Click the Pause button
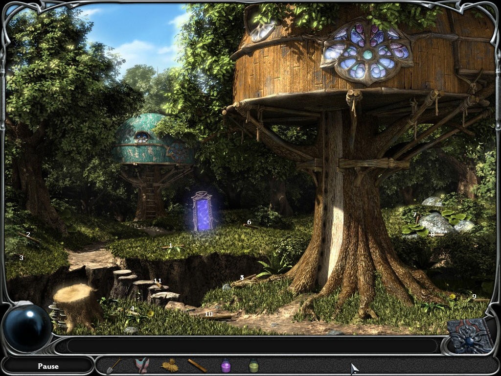501x376 pixels. 48,366
